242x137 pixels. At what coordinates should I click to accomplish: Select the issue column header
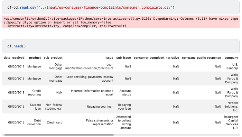point(109,58)
